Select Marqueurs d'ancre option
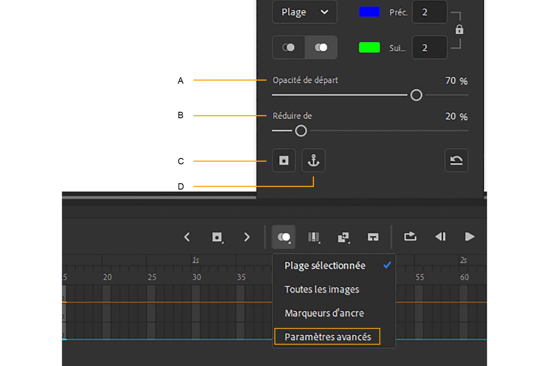The width and height of the screenshot is (549, 366). pos(324,313)
